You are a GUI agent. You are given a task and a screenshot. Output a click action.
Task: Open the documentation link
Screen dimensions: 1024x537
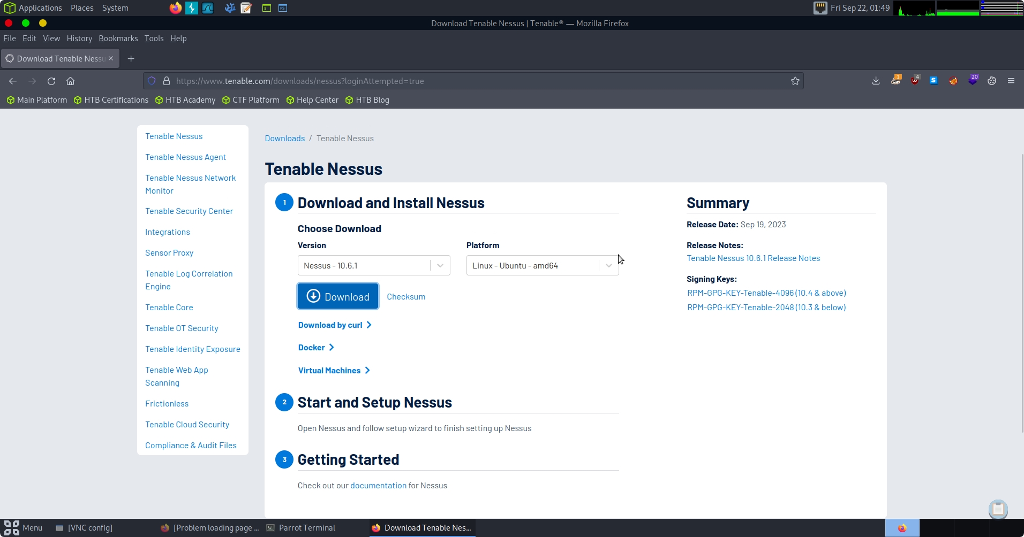coord(378,485)
